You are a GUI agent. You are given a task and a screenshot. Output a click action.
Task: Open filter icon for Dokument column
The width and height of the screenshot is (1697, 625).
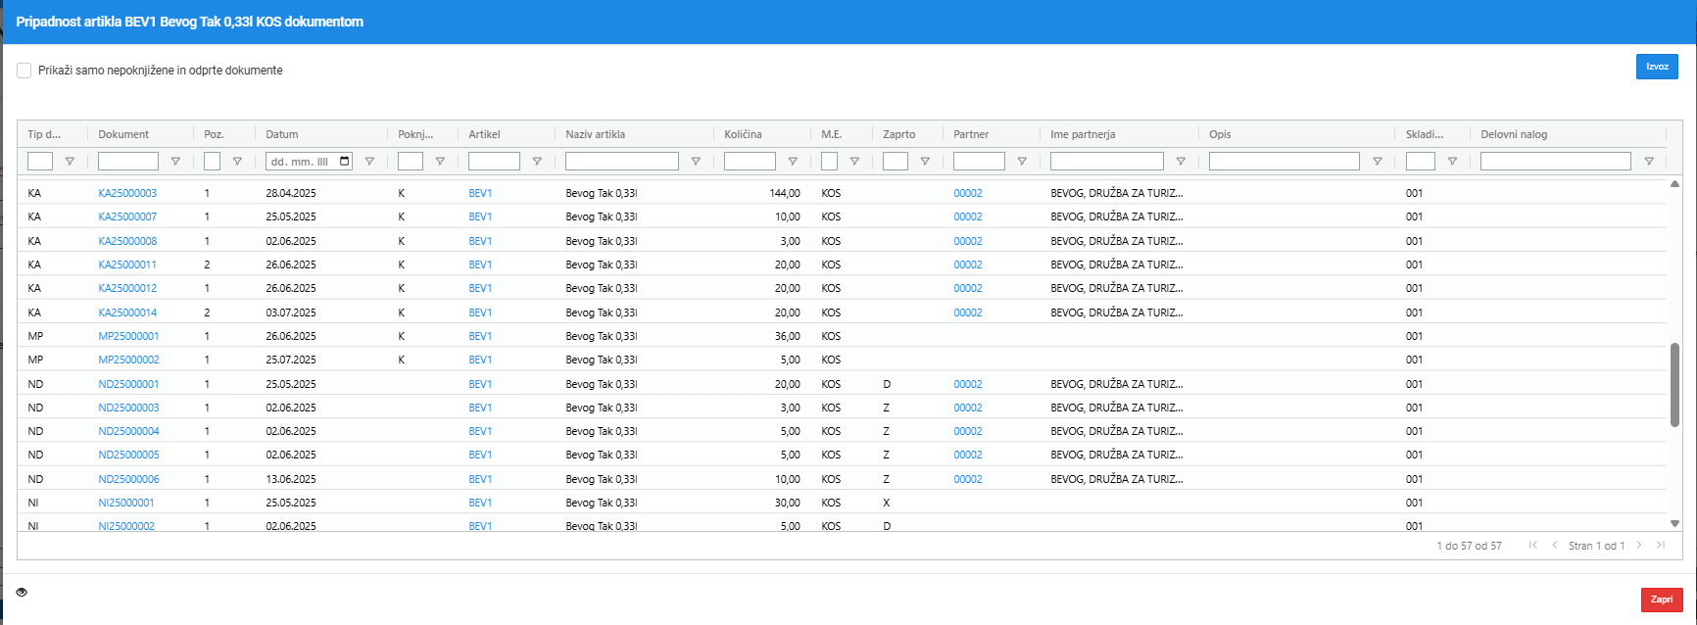tap(175, 162)
